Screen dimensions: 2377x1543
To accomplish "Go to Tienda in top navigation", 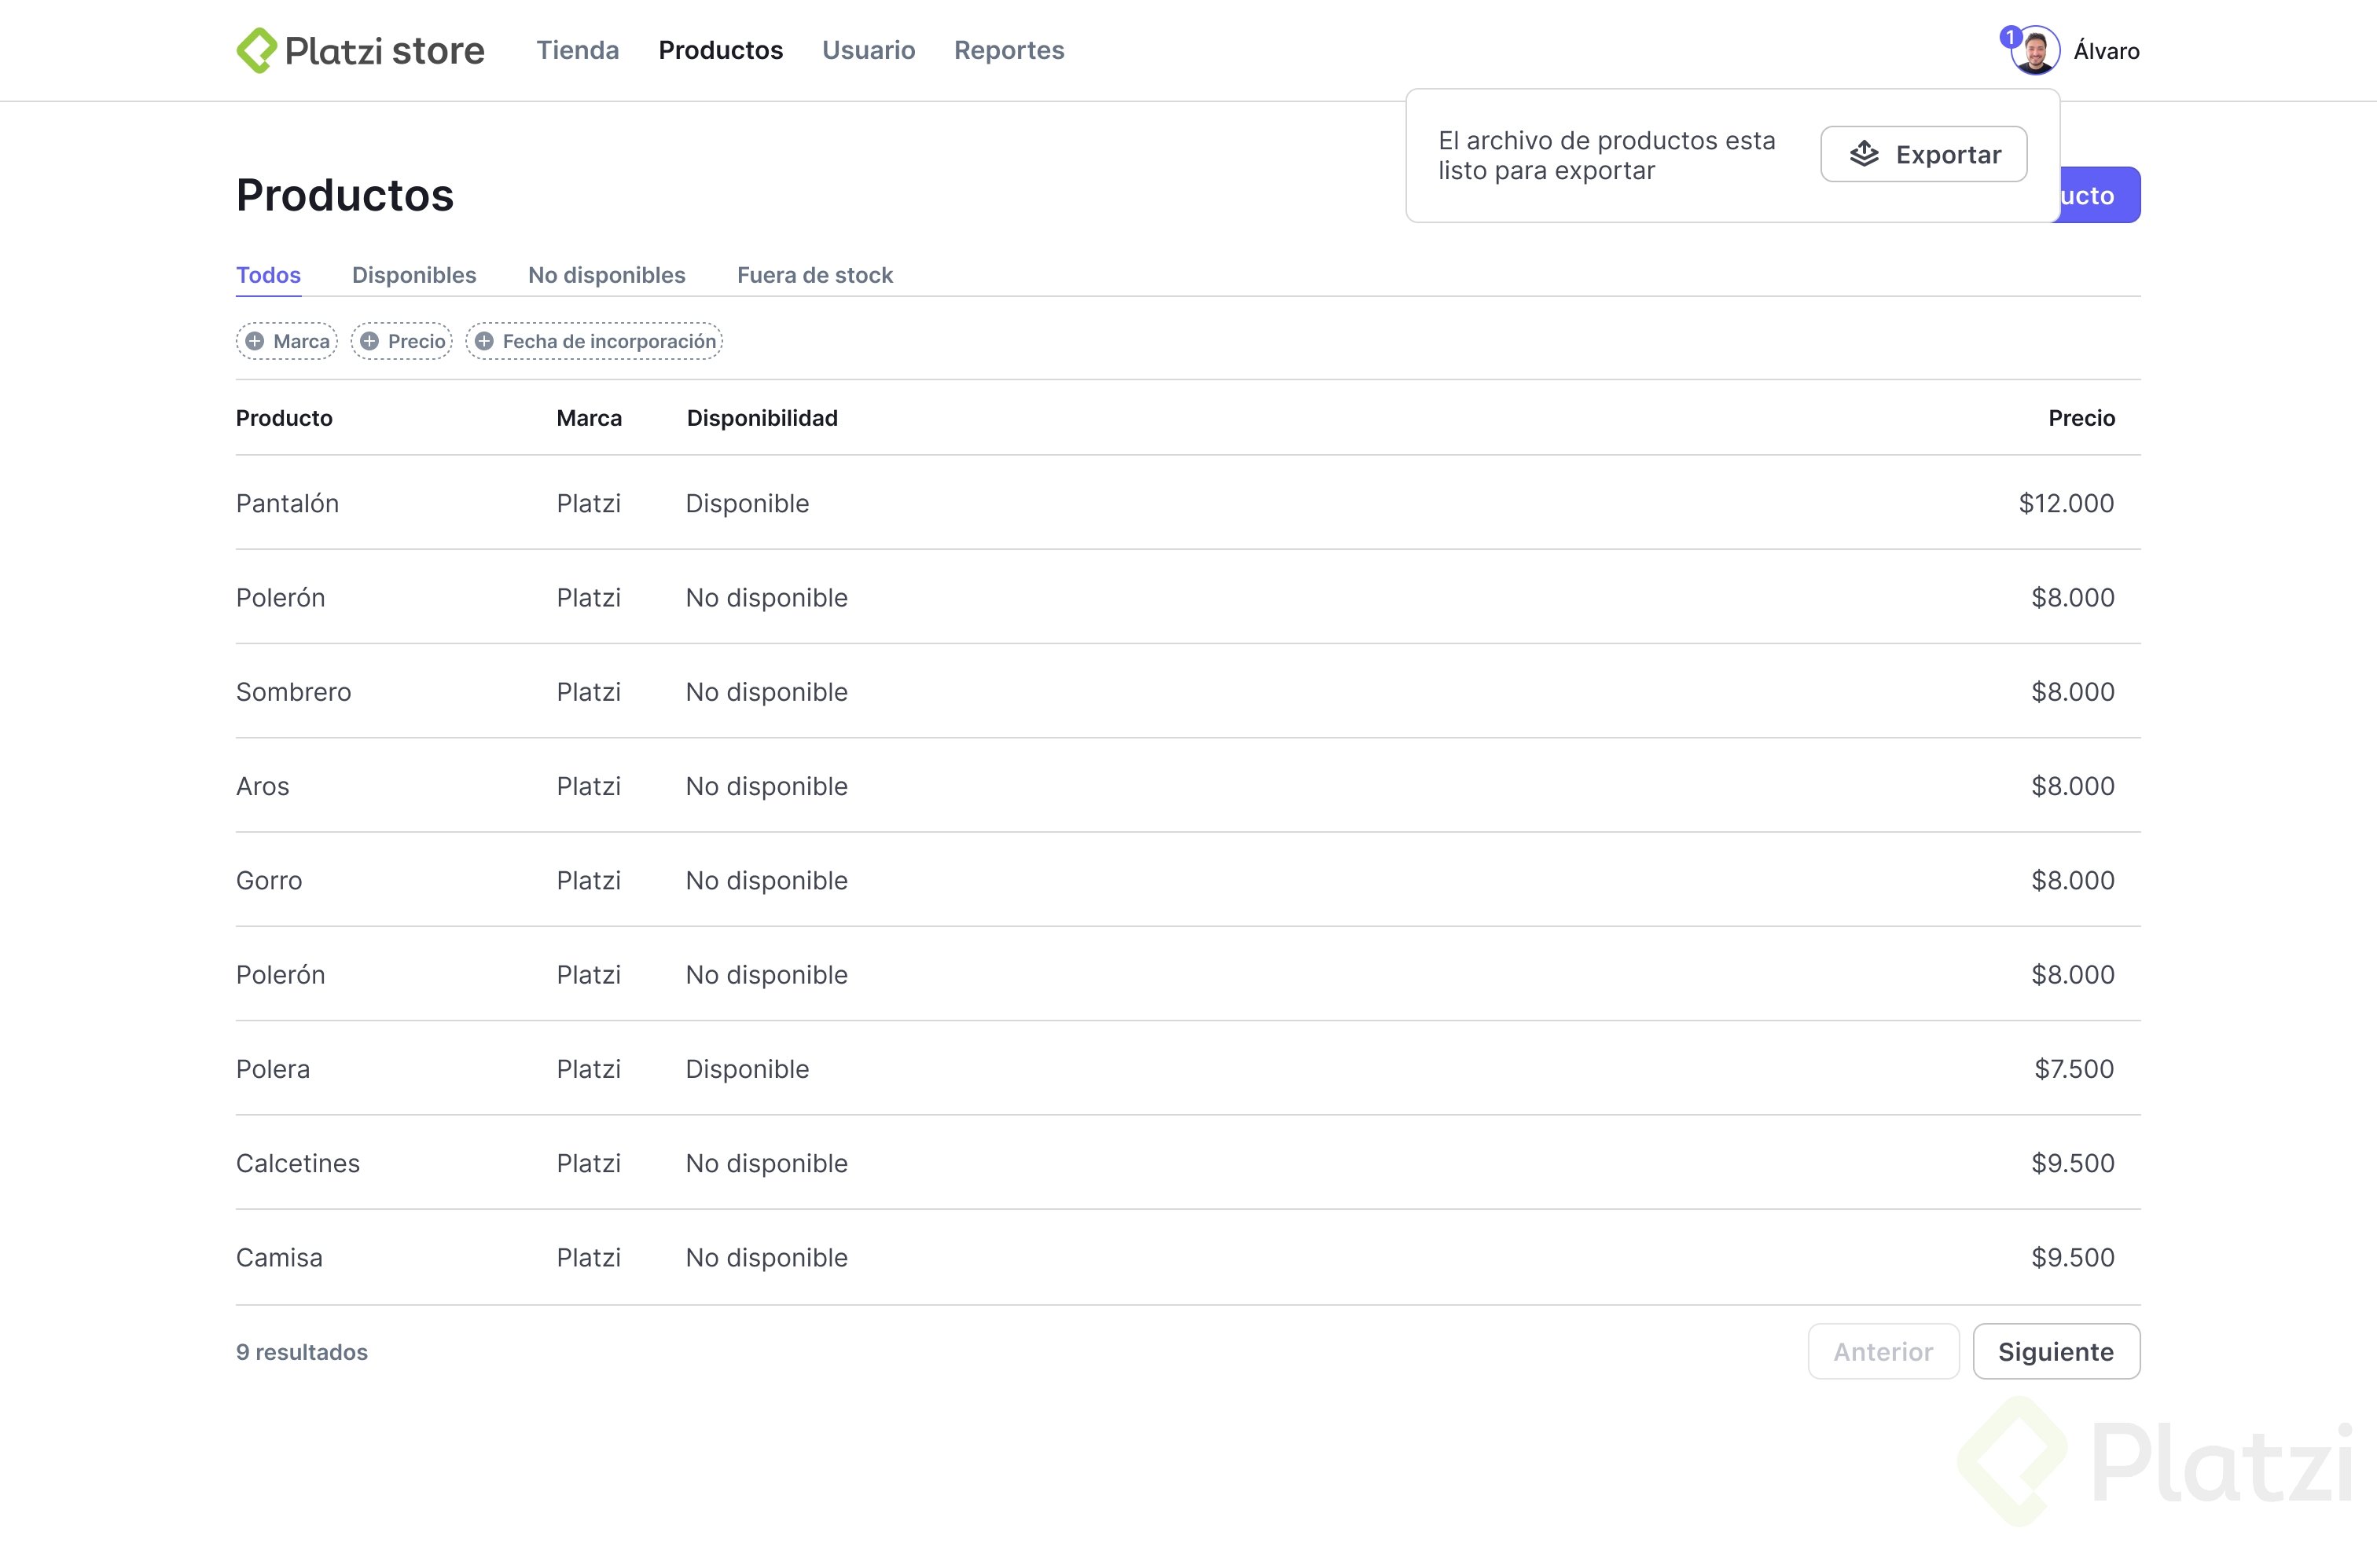I will (577, 50).
